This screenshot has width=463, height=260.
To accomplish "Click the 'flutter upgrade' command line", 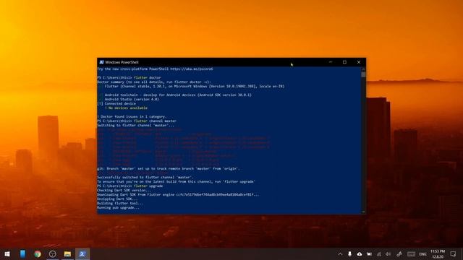I will [130, 186].
